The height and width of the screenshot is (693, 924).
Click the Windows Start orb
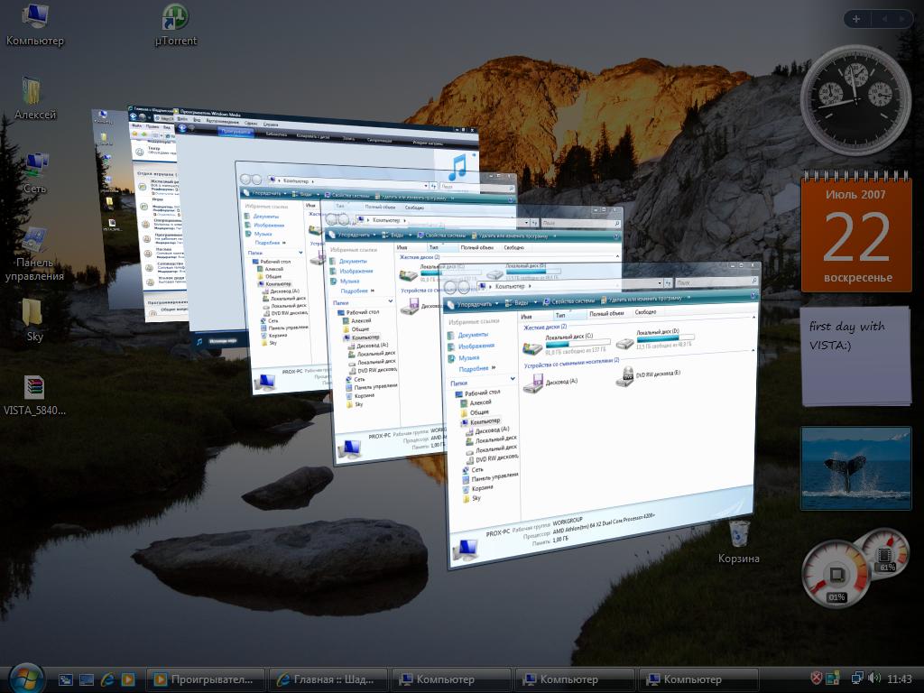click(25, 679)
